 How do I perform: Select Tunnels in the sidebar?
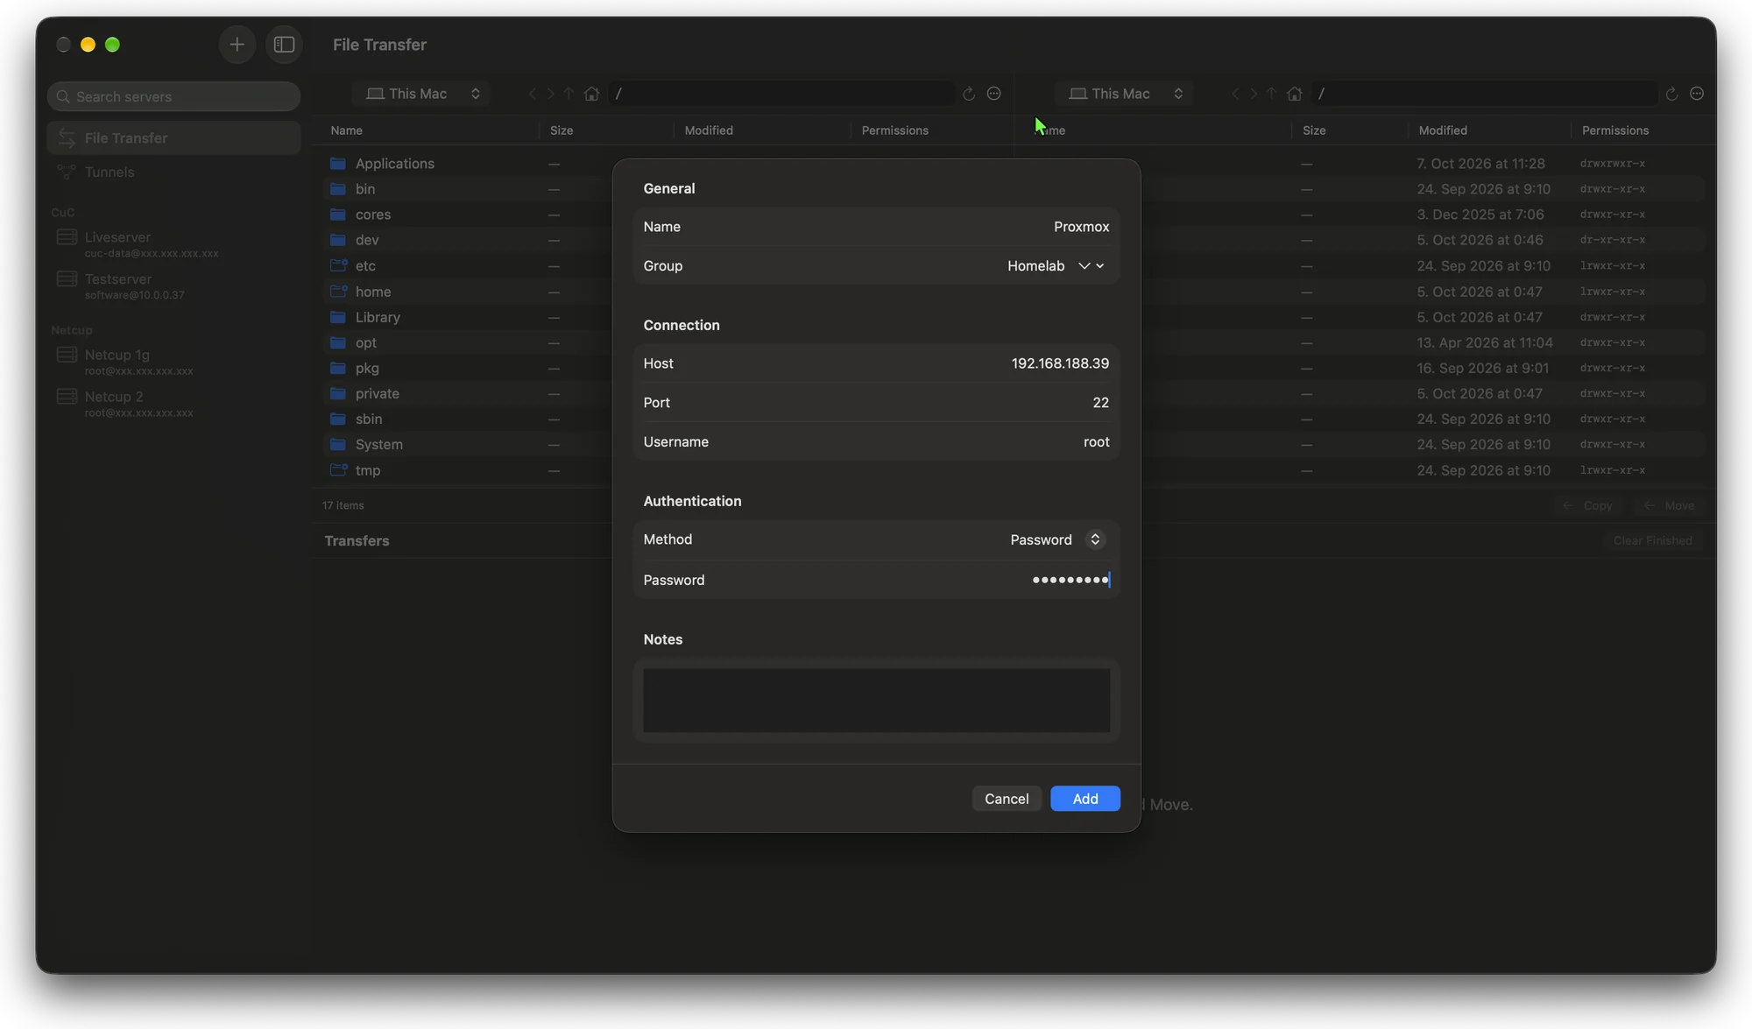click(173, 172)
